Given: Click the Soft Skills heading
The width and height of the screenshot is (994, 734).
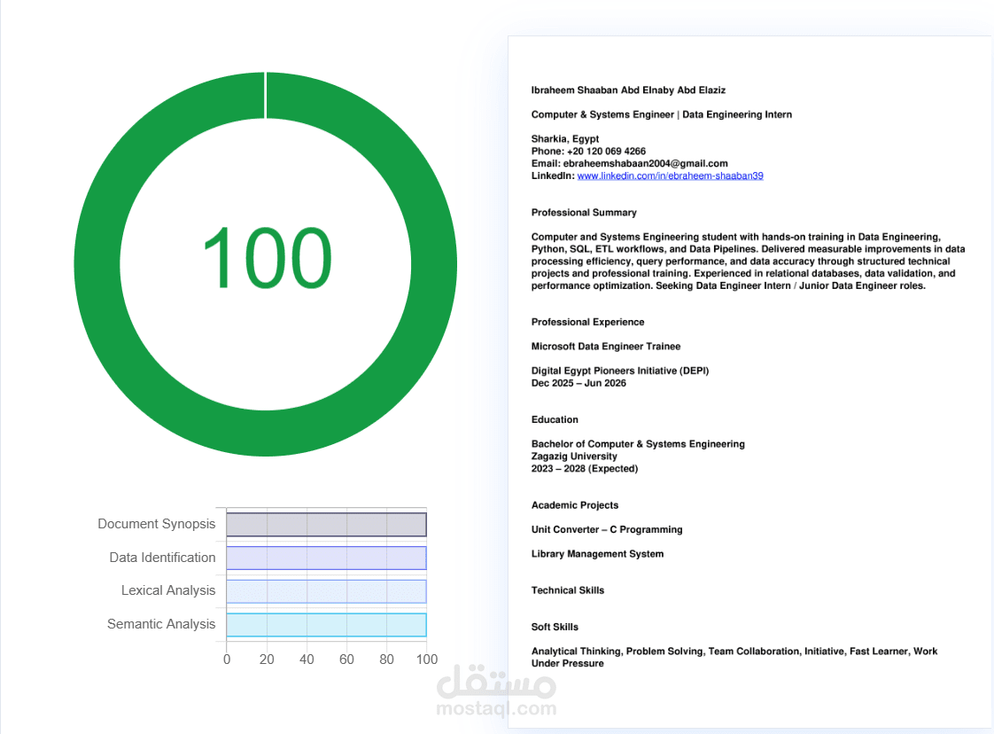Looking at the screenshot, I should 555,628.
